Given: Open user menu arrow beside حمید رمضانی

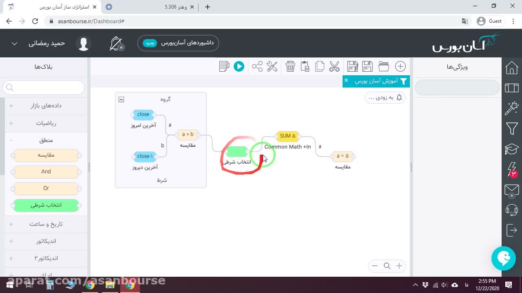Looking at the screenshot, I should coord(14,44).
